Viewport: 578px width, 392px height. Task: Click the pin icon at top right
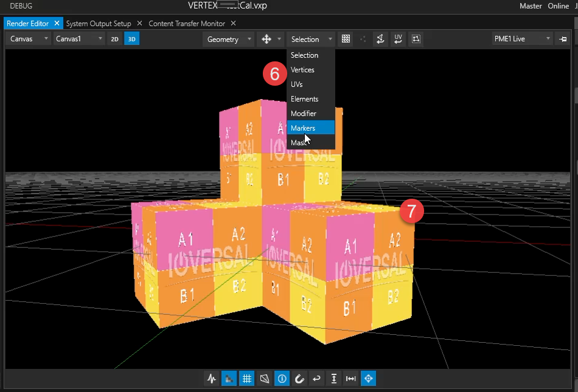pyautogui.click(x=563, y=38)
